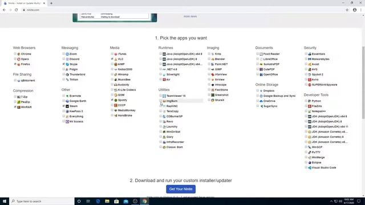The image size is (365, 205).
Task: Uncheck the VLC checkbox
Action: pos(112,59)
